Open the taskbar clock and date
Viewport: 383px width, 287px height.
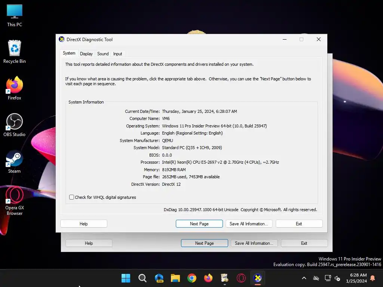[x=356, y=278]
